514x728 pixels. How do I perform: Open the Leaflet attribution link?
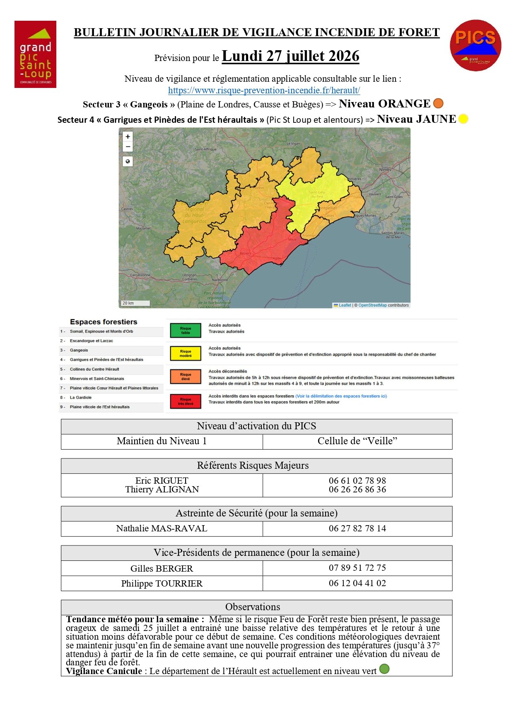pos(345,305)
